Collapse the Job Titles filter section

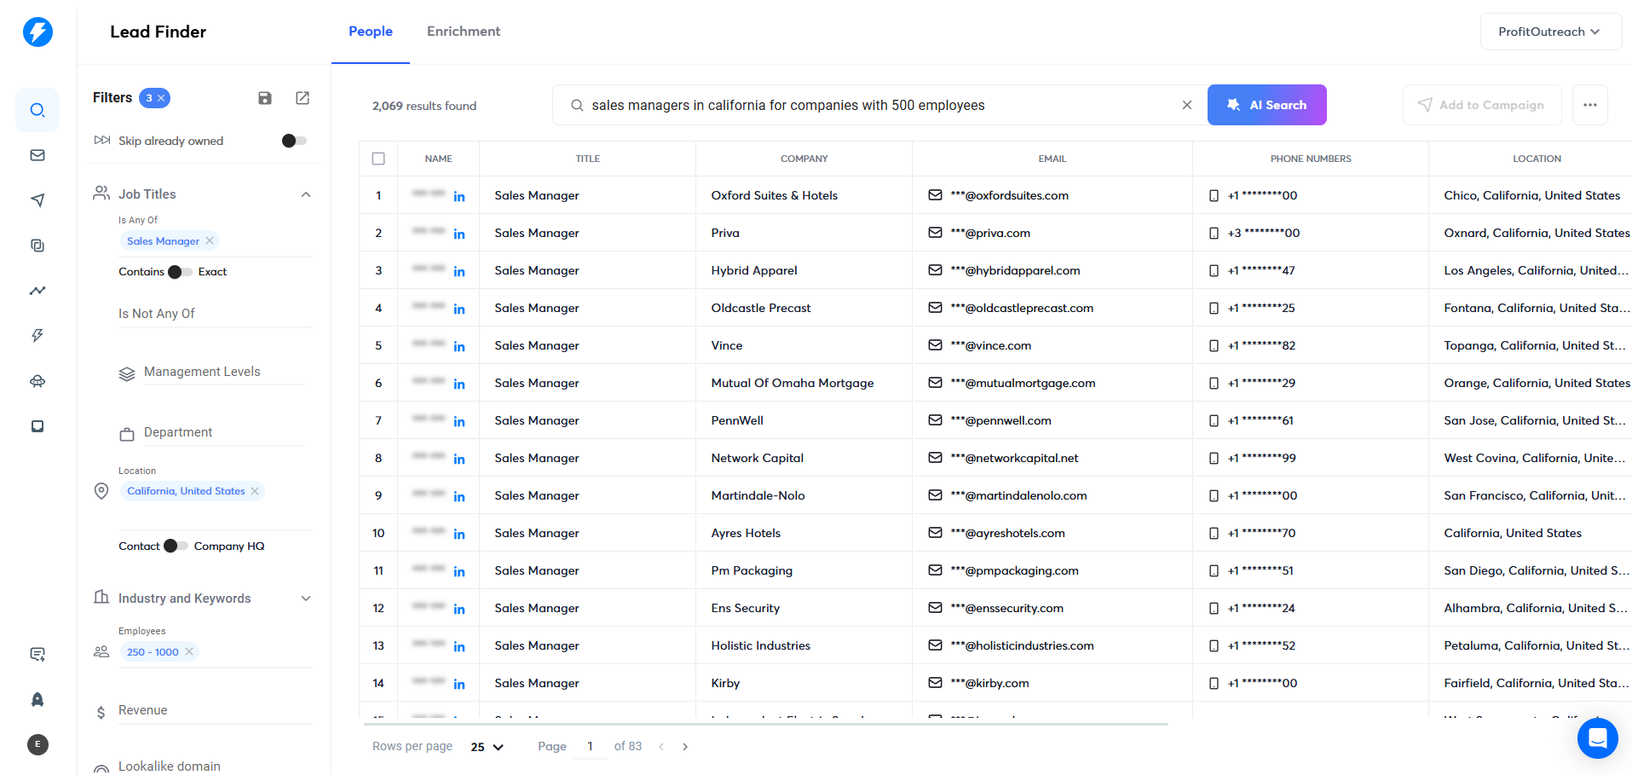click(x=306, y=194)
